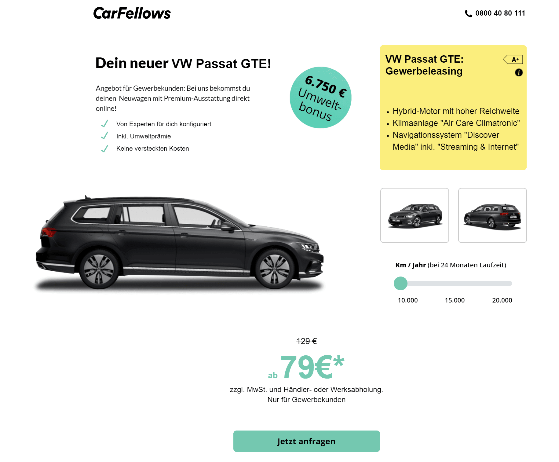Viewport: 559px width, 462px height.
Task: Click the phone handset icon
Action: pyautogui.click(x=468, y=13)
